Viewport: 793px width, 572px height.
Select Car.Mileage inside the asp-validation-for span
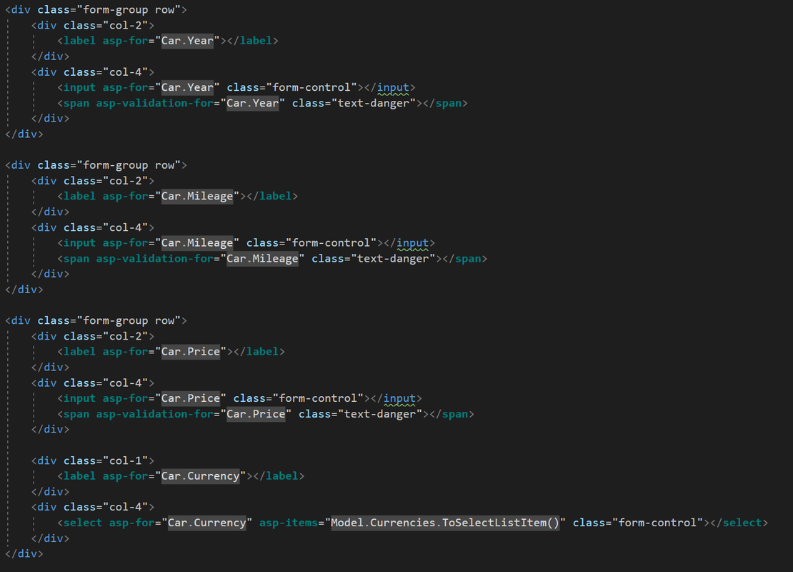click(262, 258)
